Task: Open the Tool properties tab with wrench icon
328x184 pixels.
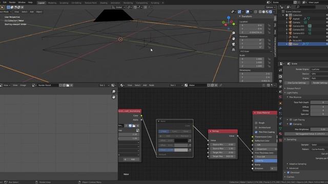Action: click(x=280, y=70)
